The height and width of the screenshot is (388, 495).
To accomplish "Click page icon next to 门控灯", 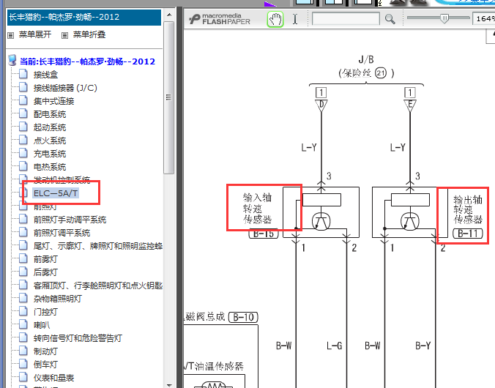I will point(23,311).
